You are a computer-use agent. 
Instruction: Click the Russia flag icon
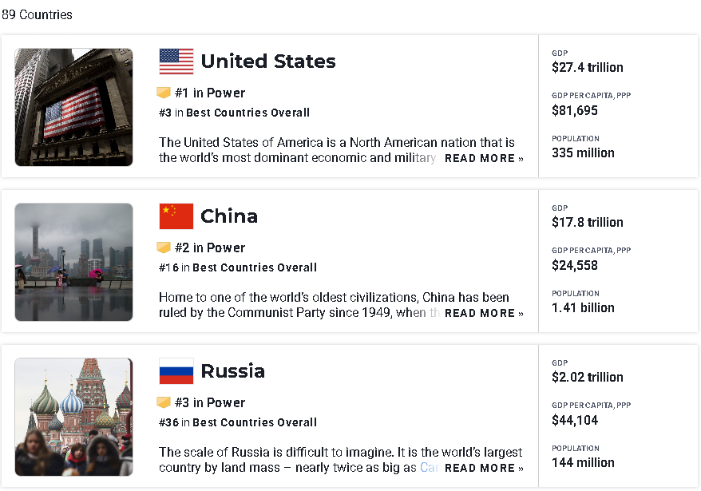click(176, 371)
